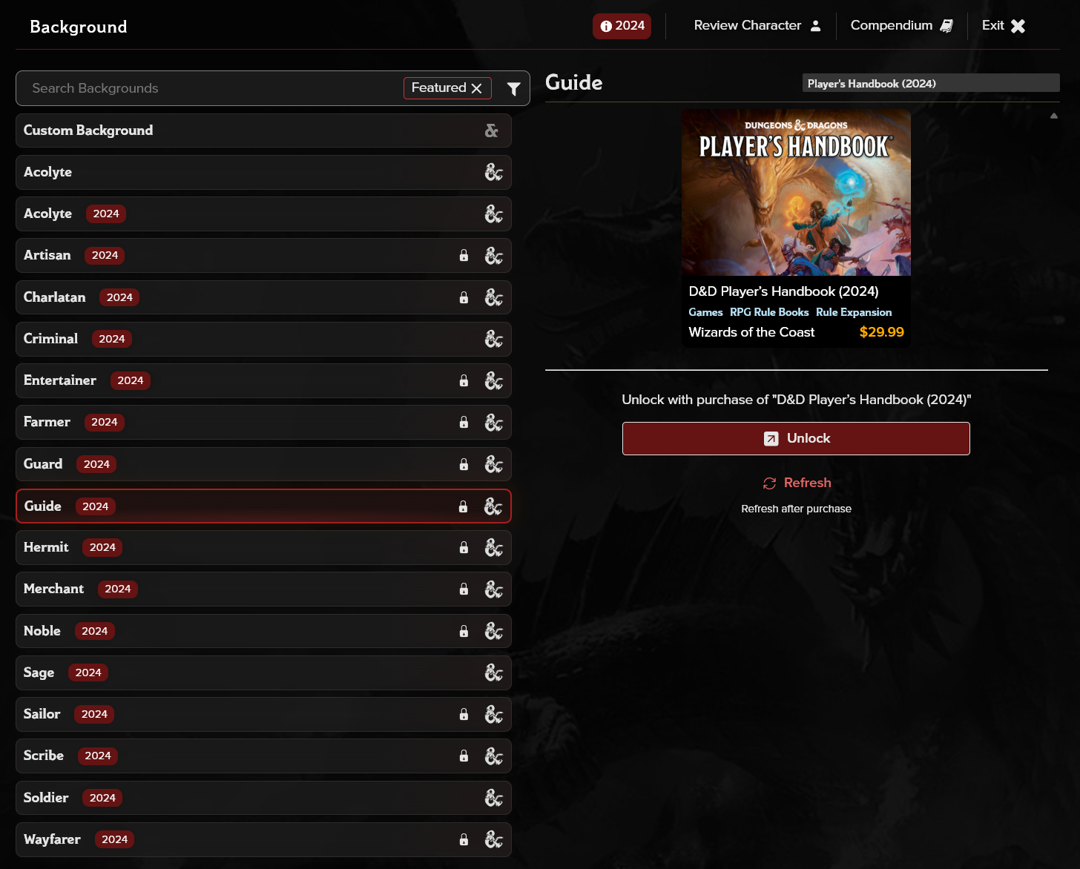Click the lock icon on the Guard row

(x=464, y=464)
